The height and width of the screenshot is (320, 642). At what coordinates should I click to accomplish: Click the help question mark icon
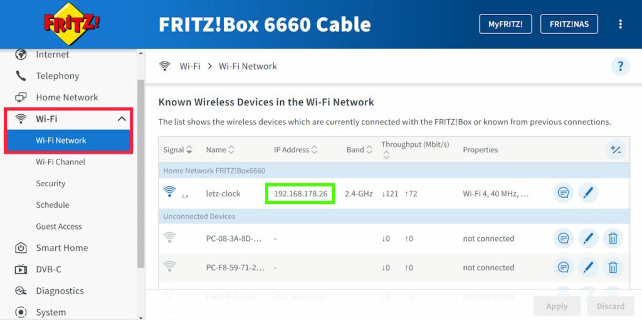pyautogui.click(x=620, y=66)
